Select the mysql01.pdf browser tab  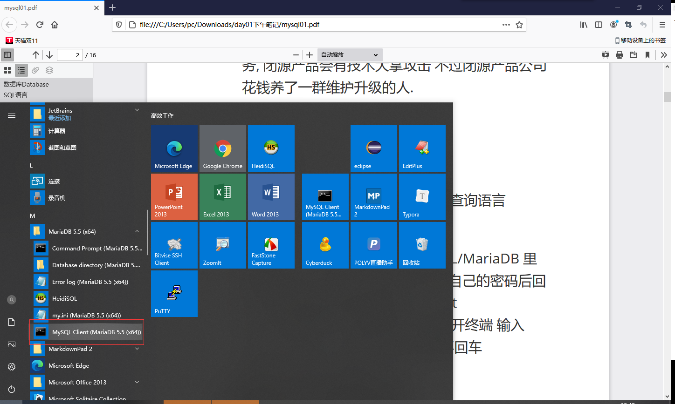[51, 8]
